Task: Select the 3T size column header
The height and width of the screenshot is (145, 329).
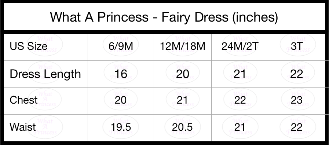Action: coord(297,46)
